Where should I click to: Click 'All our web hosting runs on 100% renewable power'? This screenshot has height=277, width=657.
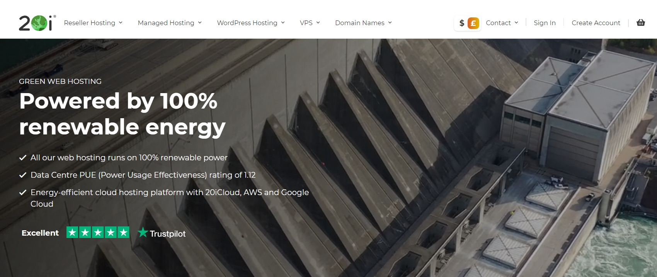coord(129,158)
